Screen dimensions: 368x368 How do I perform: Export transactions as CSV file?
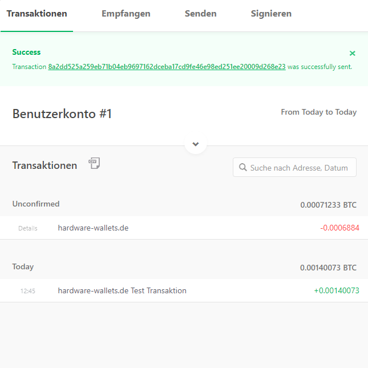[x=94, y=164]
